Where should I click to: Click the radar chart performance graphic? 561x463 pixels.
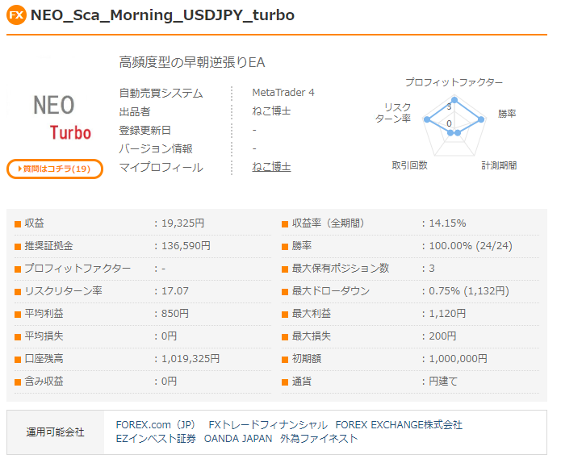454,123
